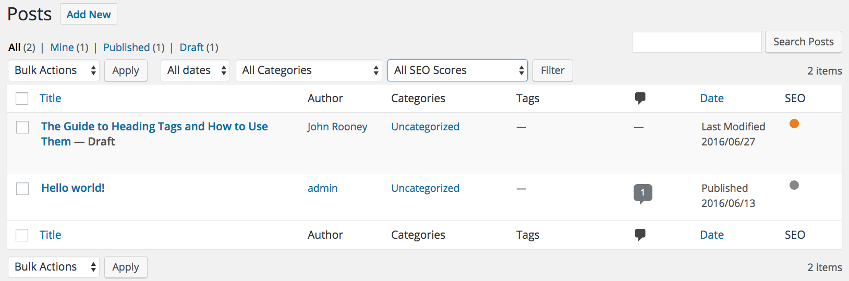
Task: Sort posts by the Date column header
Action: (x=711, y=98)
